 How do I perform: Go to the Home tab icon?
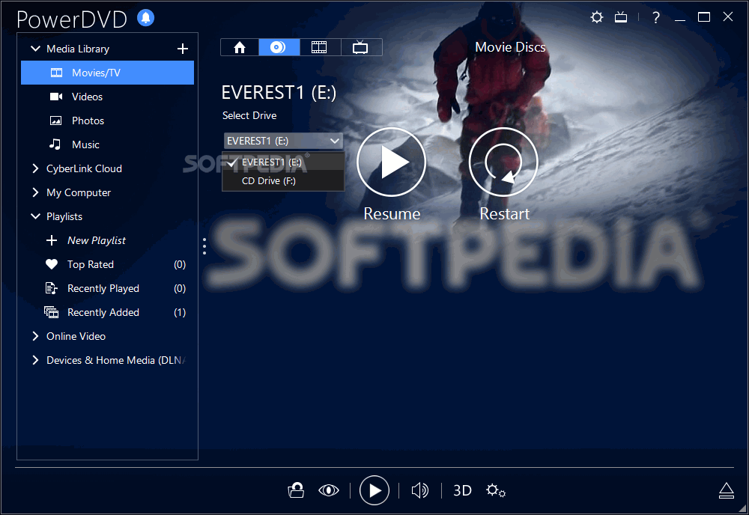[x=240, y=47]
